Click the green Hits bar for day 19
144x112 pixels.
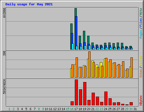[84, 37]
